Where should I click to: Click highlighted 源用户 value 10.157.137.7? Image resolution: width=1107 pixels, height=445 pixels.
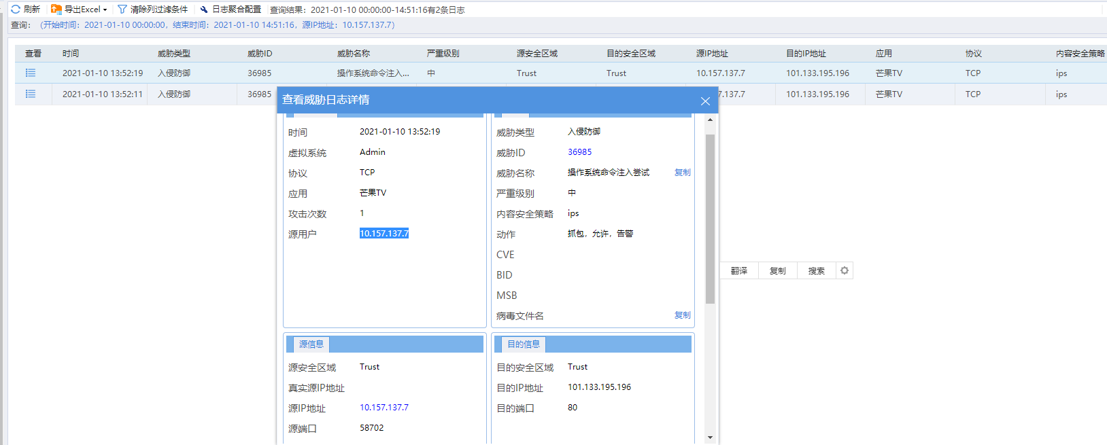384,234
